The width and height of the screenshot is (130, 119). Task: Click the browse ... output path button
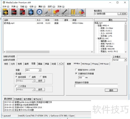[x=119, y=14]
